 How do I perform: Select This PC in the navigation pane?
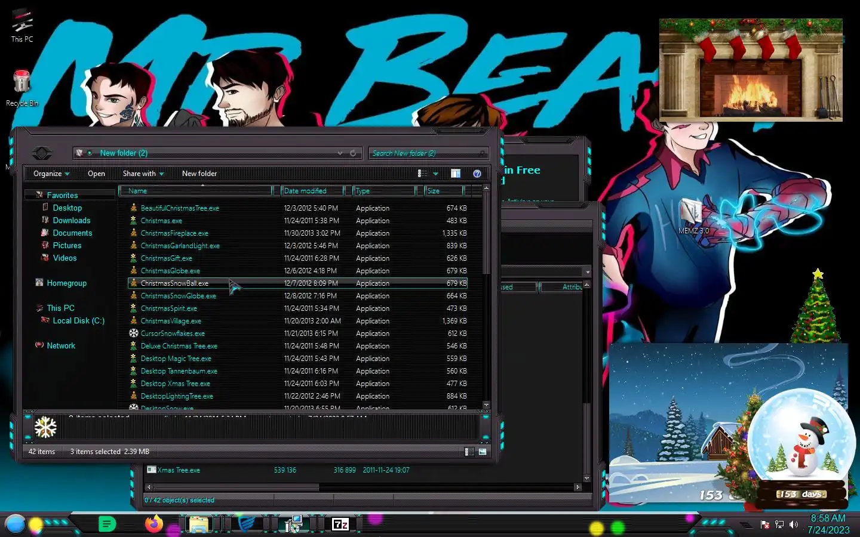click(61, 308)
